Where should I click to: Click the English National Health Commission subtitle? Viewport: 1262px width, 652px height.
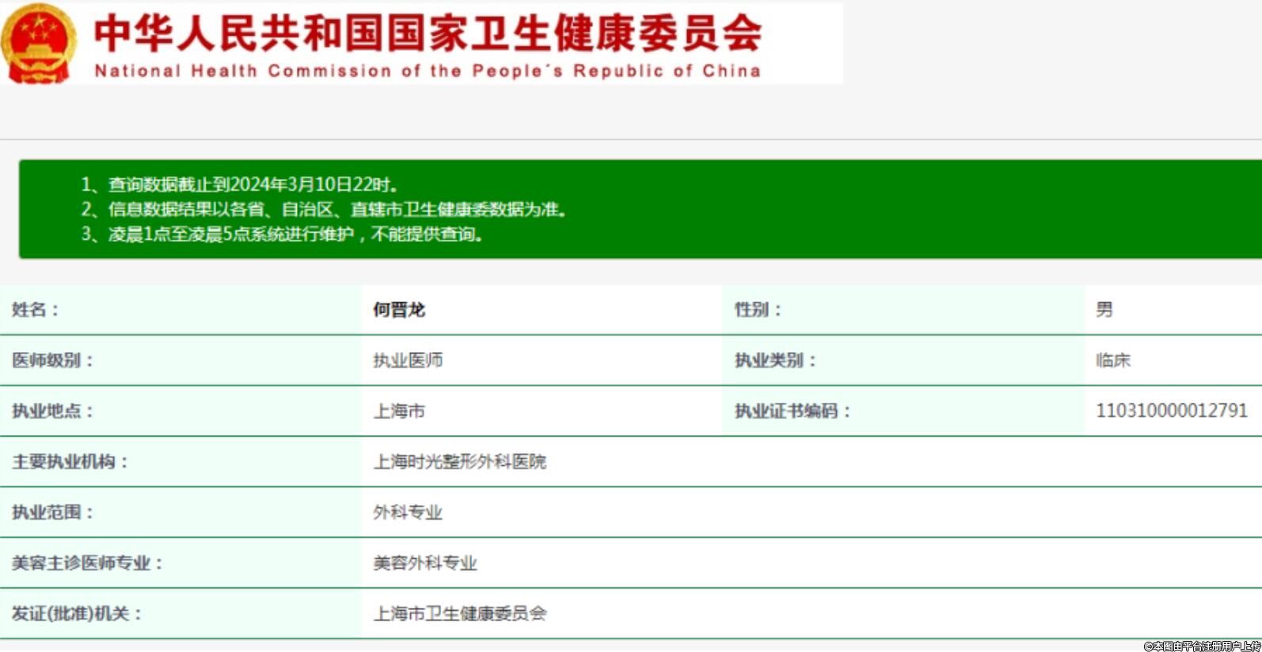pyautogui.click(x=428, y=71)
